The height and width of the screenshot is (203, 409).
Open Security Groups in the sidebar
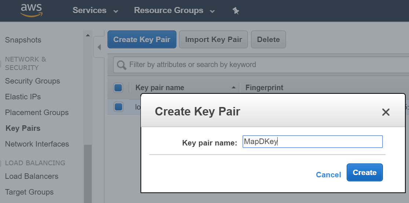pyautogui.click(x=32, y=81)
